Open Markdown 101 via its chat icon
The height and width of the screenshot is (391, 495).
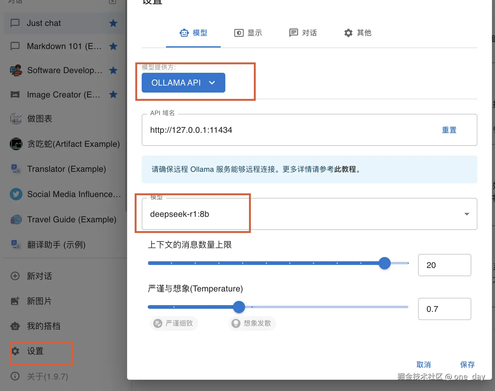click(x=15, y=46)
